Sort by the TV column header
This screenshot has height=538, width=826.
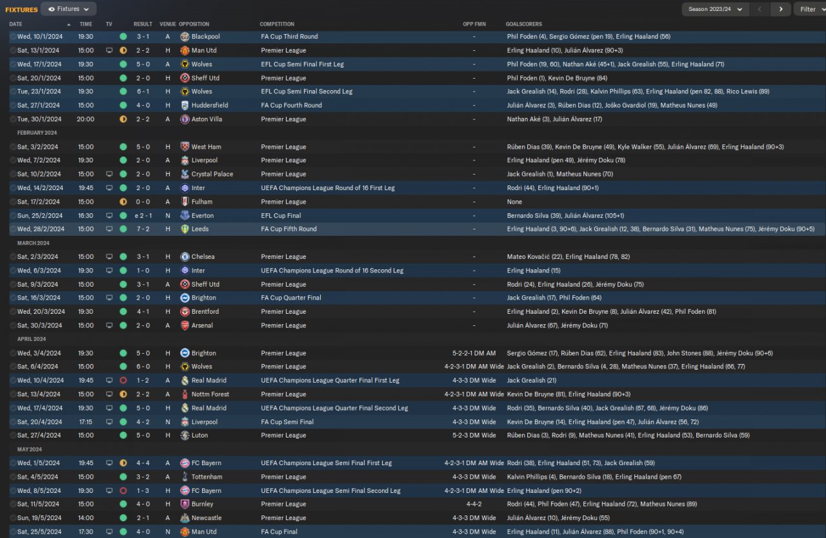pyautogui.click(x=109, y=24)
